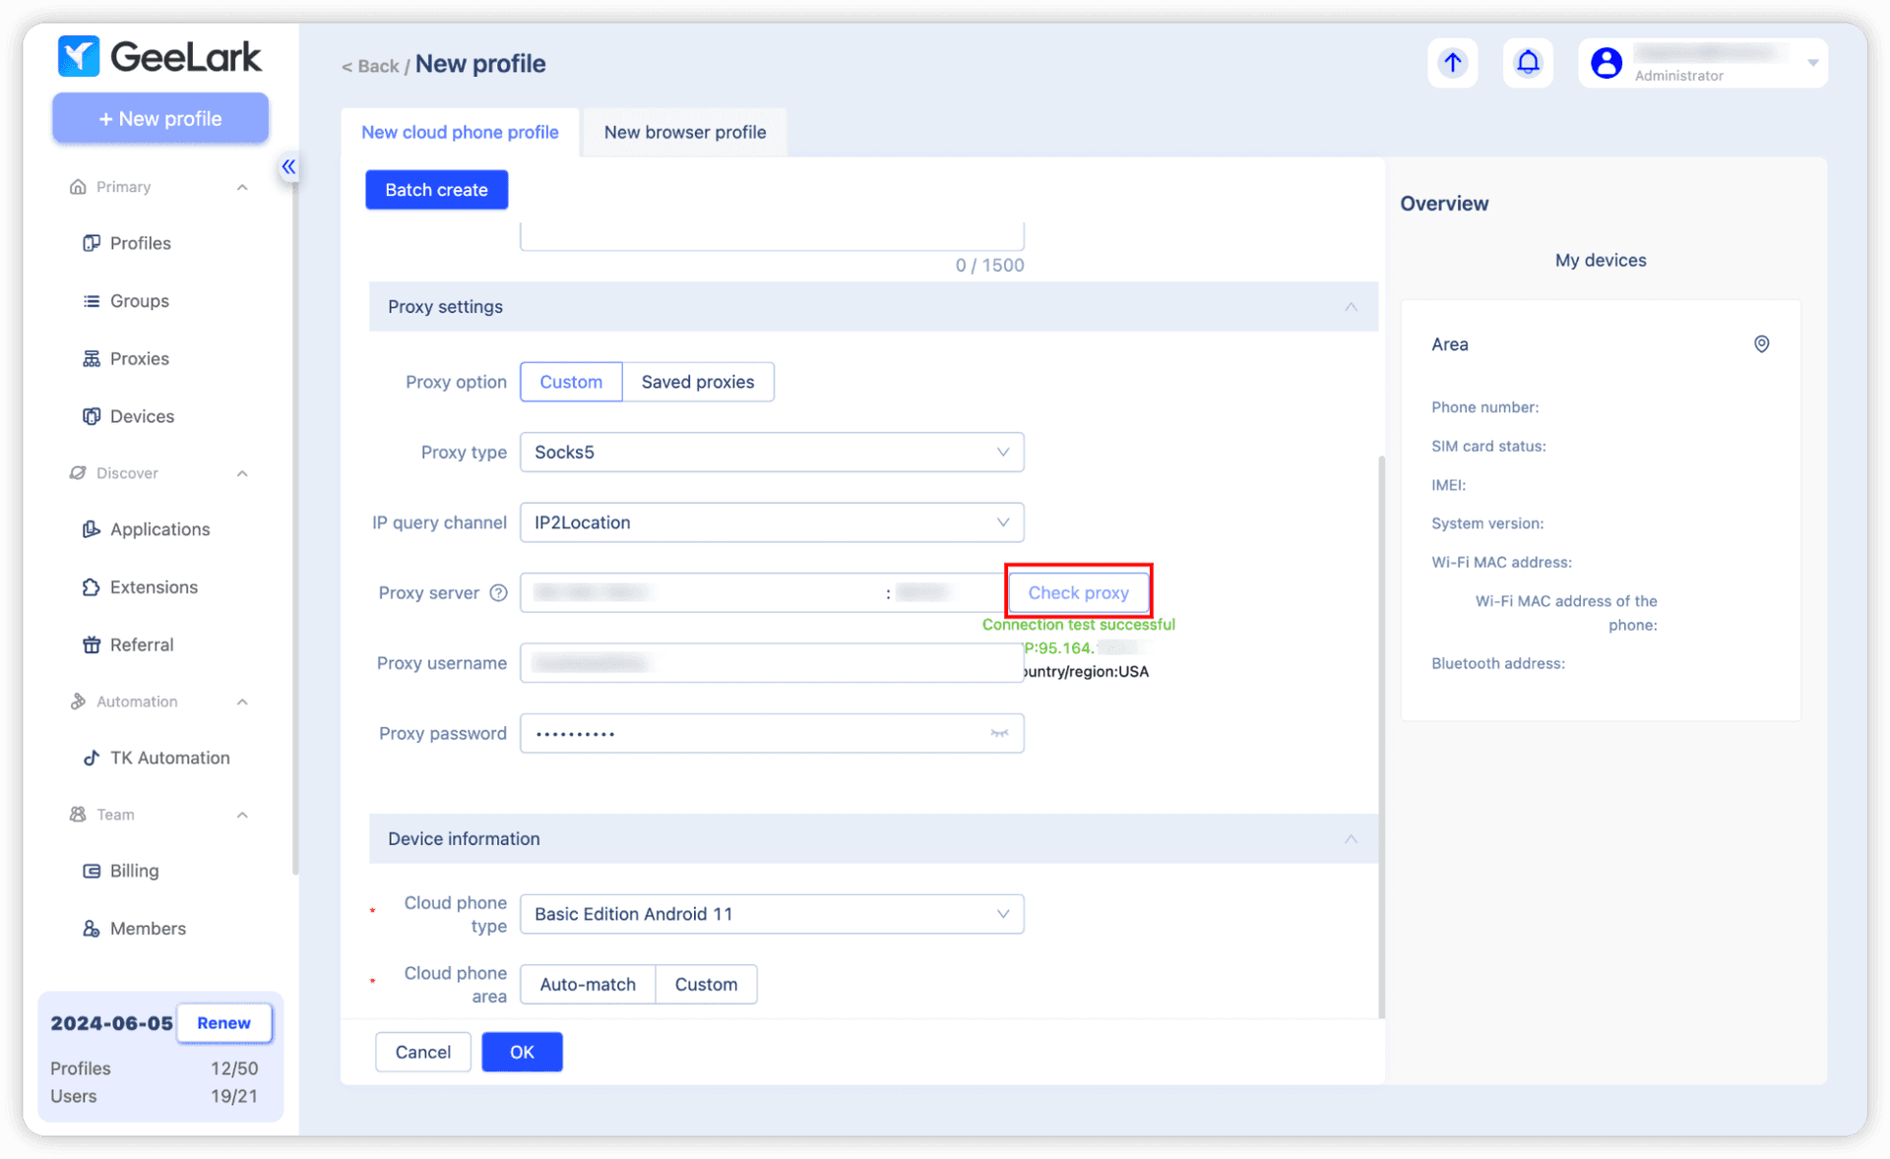Open the Profiles section
Screen dimensions: 1890x1159
(141, 243)
